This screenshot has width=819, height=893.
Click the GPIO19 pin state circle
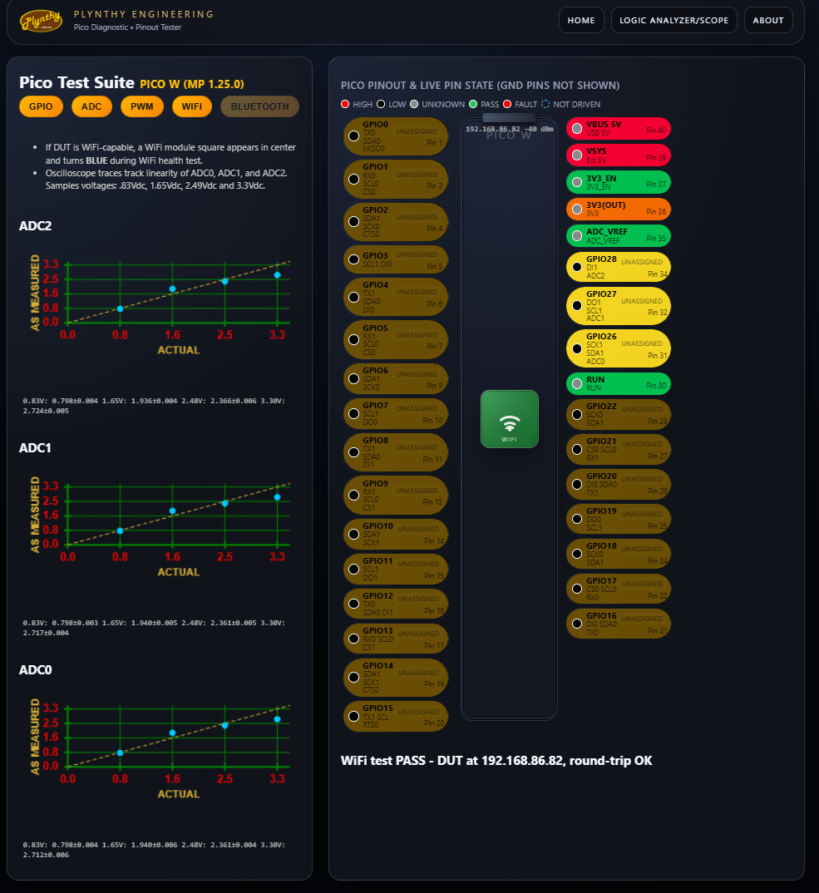pos(577,519)
